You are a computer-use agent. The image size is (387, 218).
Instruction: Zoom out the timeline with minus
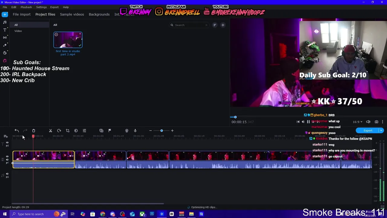(x=150, y=130)
